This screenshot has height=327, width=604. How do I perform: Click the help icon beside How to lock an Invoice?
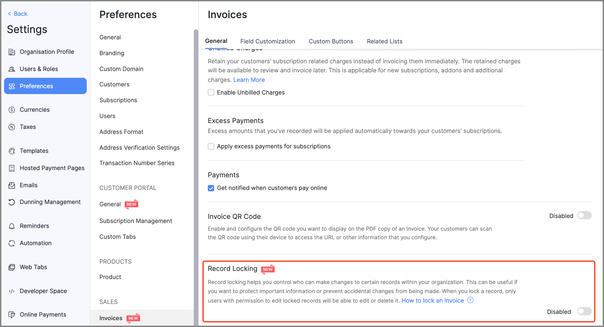point(470,300)
